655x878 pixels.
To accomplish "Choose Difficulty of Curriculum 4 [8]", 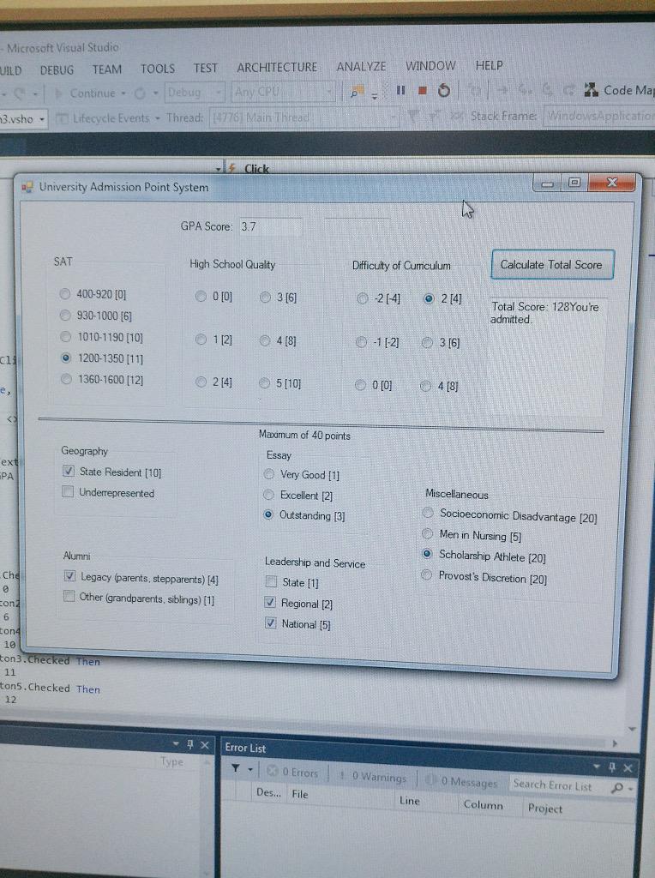I will [x=425, y=386].
